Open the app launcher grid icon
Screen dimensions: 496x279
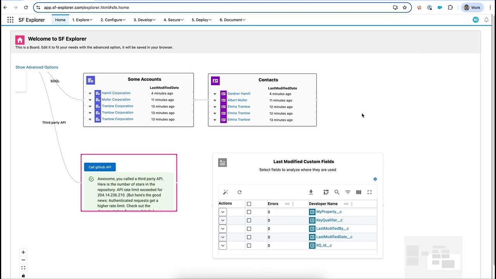(10, 20)
